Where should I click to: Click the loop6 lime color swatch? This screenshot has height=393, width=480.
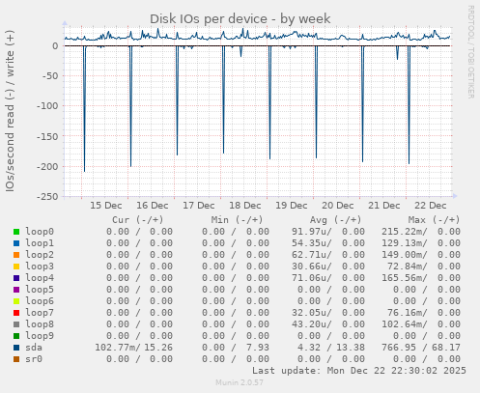coord(16,301)
